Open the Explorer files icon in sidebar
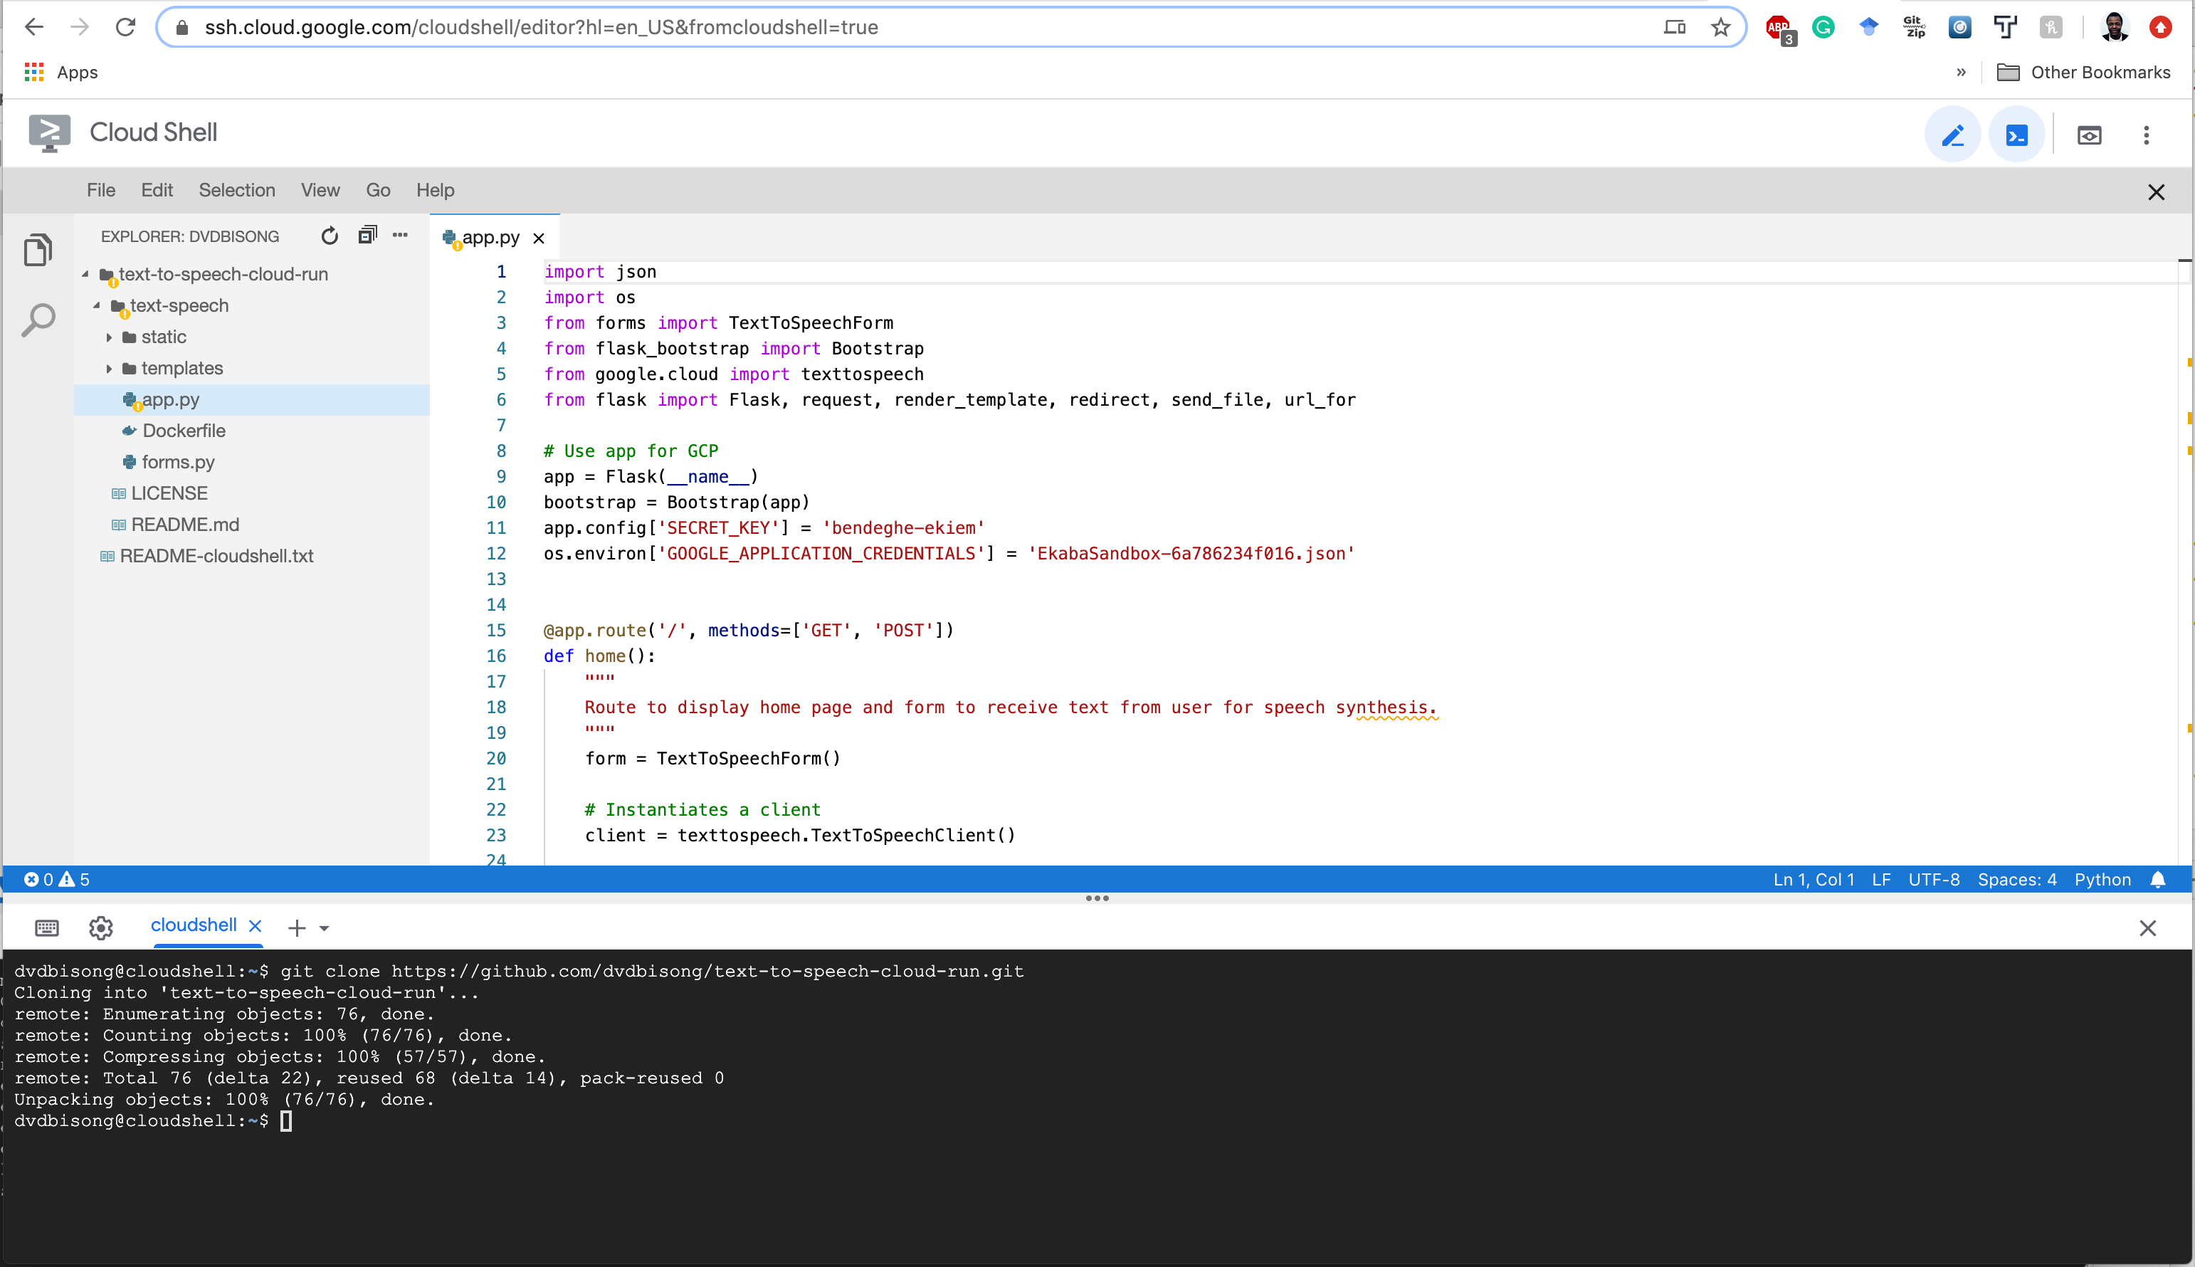 pos(38,251)
